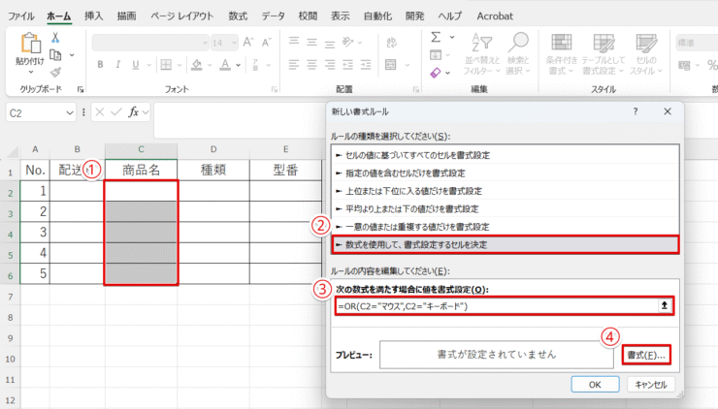Open the font name dropdown
Viewport: 718px width, 409px height.
click(x=205, y=43)
